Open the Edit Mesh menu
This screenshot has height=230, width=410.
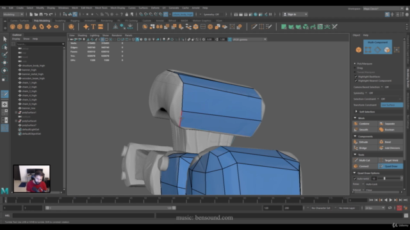(86, 8)
